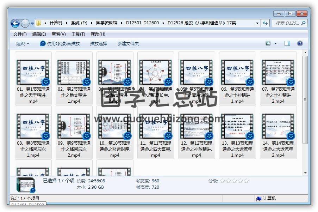The image size is (318, 212).
Task: Expand the address bar history dropdown
Action: [257, 23]
